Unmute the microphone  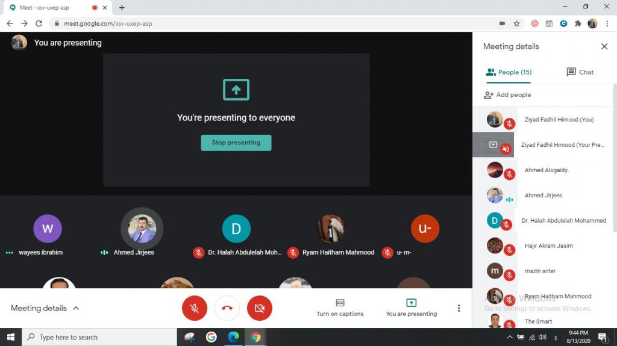195,308
